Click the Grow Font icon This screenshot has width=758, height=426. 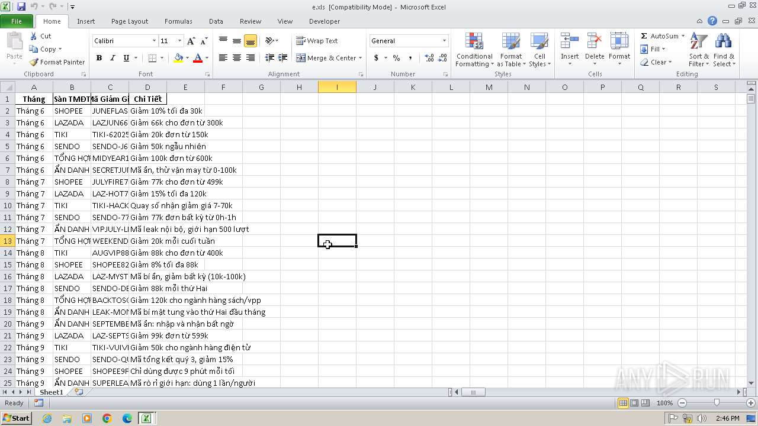[x=191, y=41]
